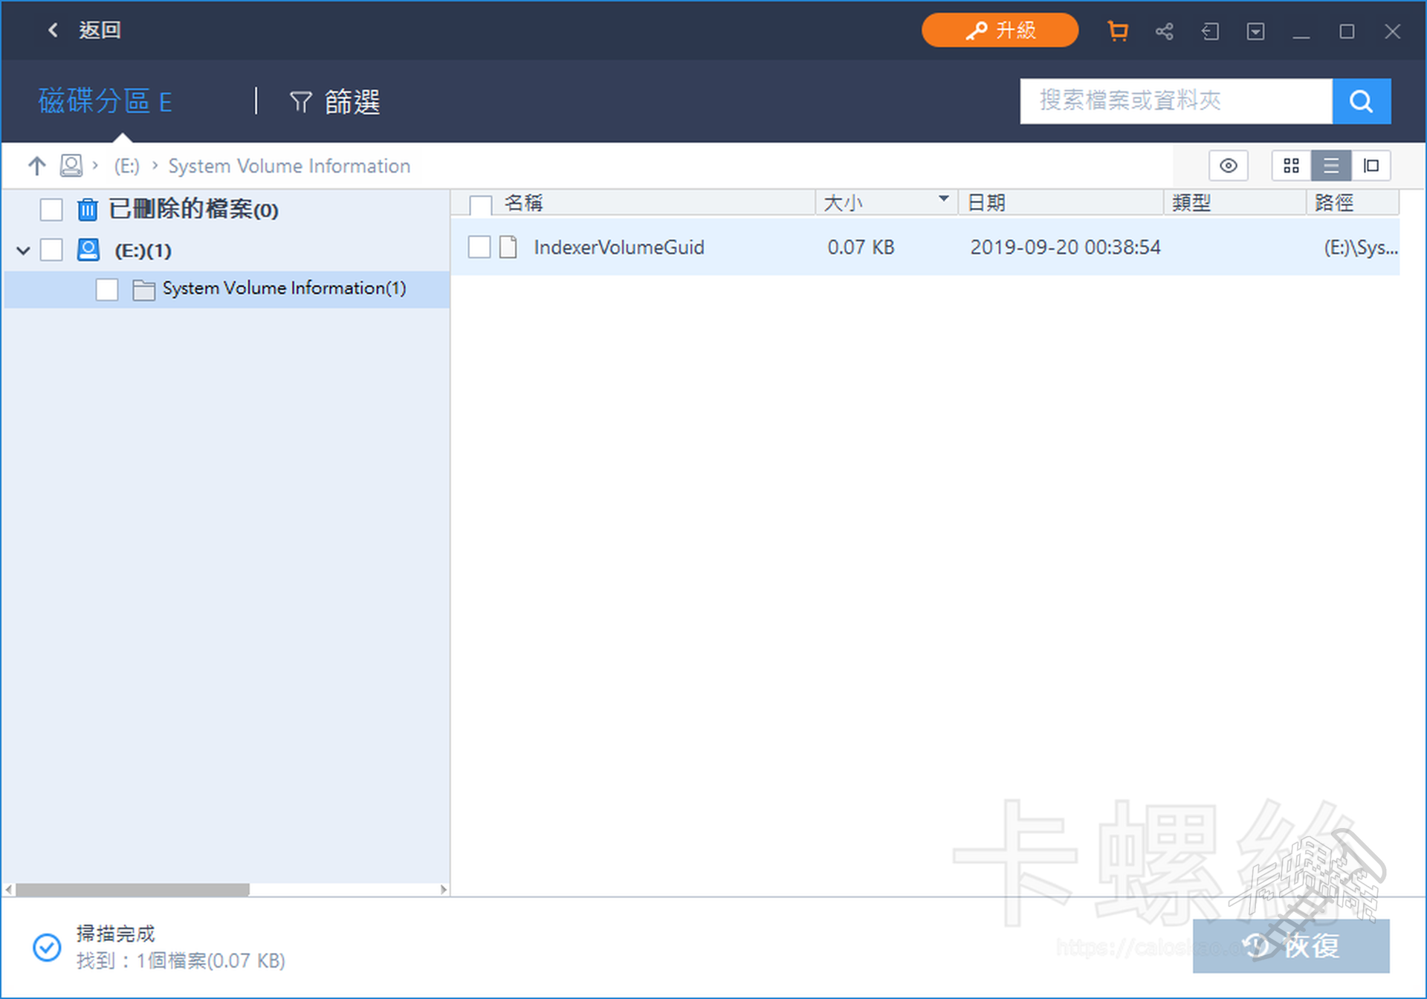Open the 篩選 filter menu

point(334,102)
